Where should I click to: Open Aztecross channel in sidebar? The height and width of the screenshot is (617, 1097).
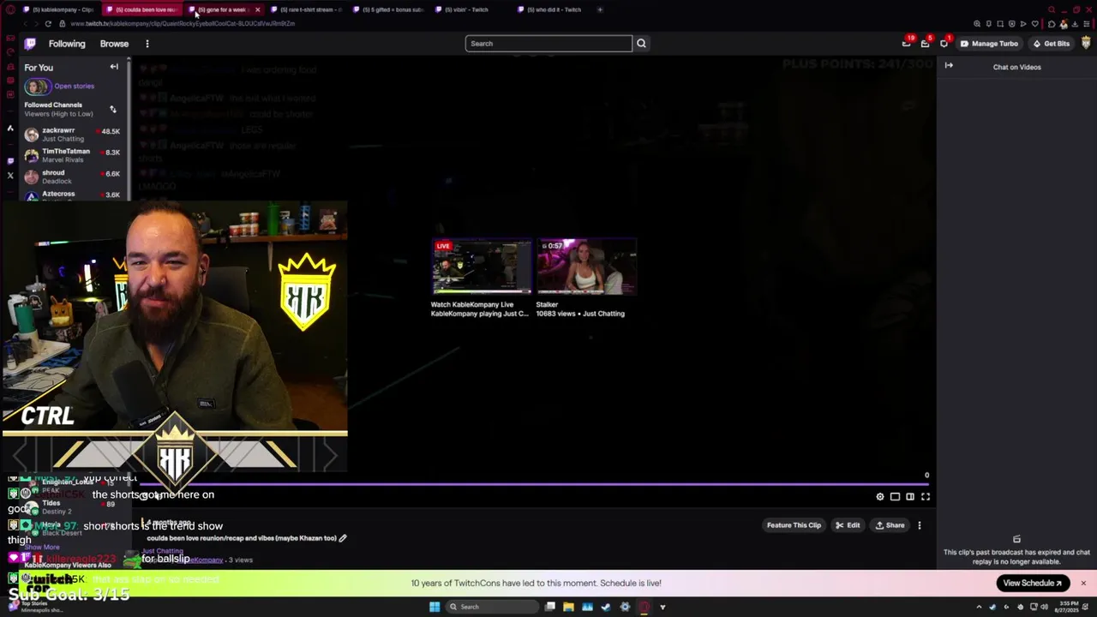[73, 195]
